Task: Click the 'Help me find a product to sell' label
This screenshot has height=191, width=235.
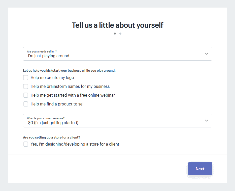Action: point(57,104)
